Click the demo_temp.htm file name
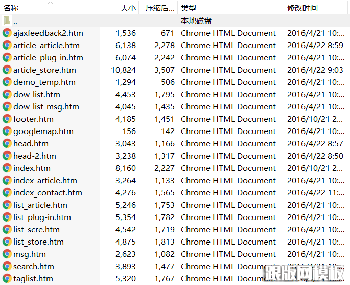This screenshot has width=350, height=285. [x=44, y=82]
